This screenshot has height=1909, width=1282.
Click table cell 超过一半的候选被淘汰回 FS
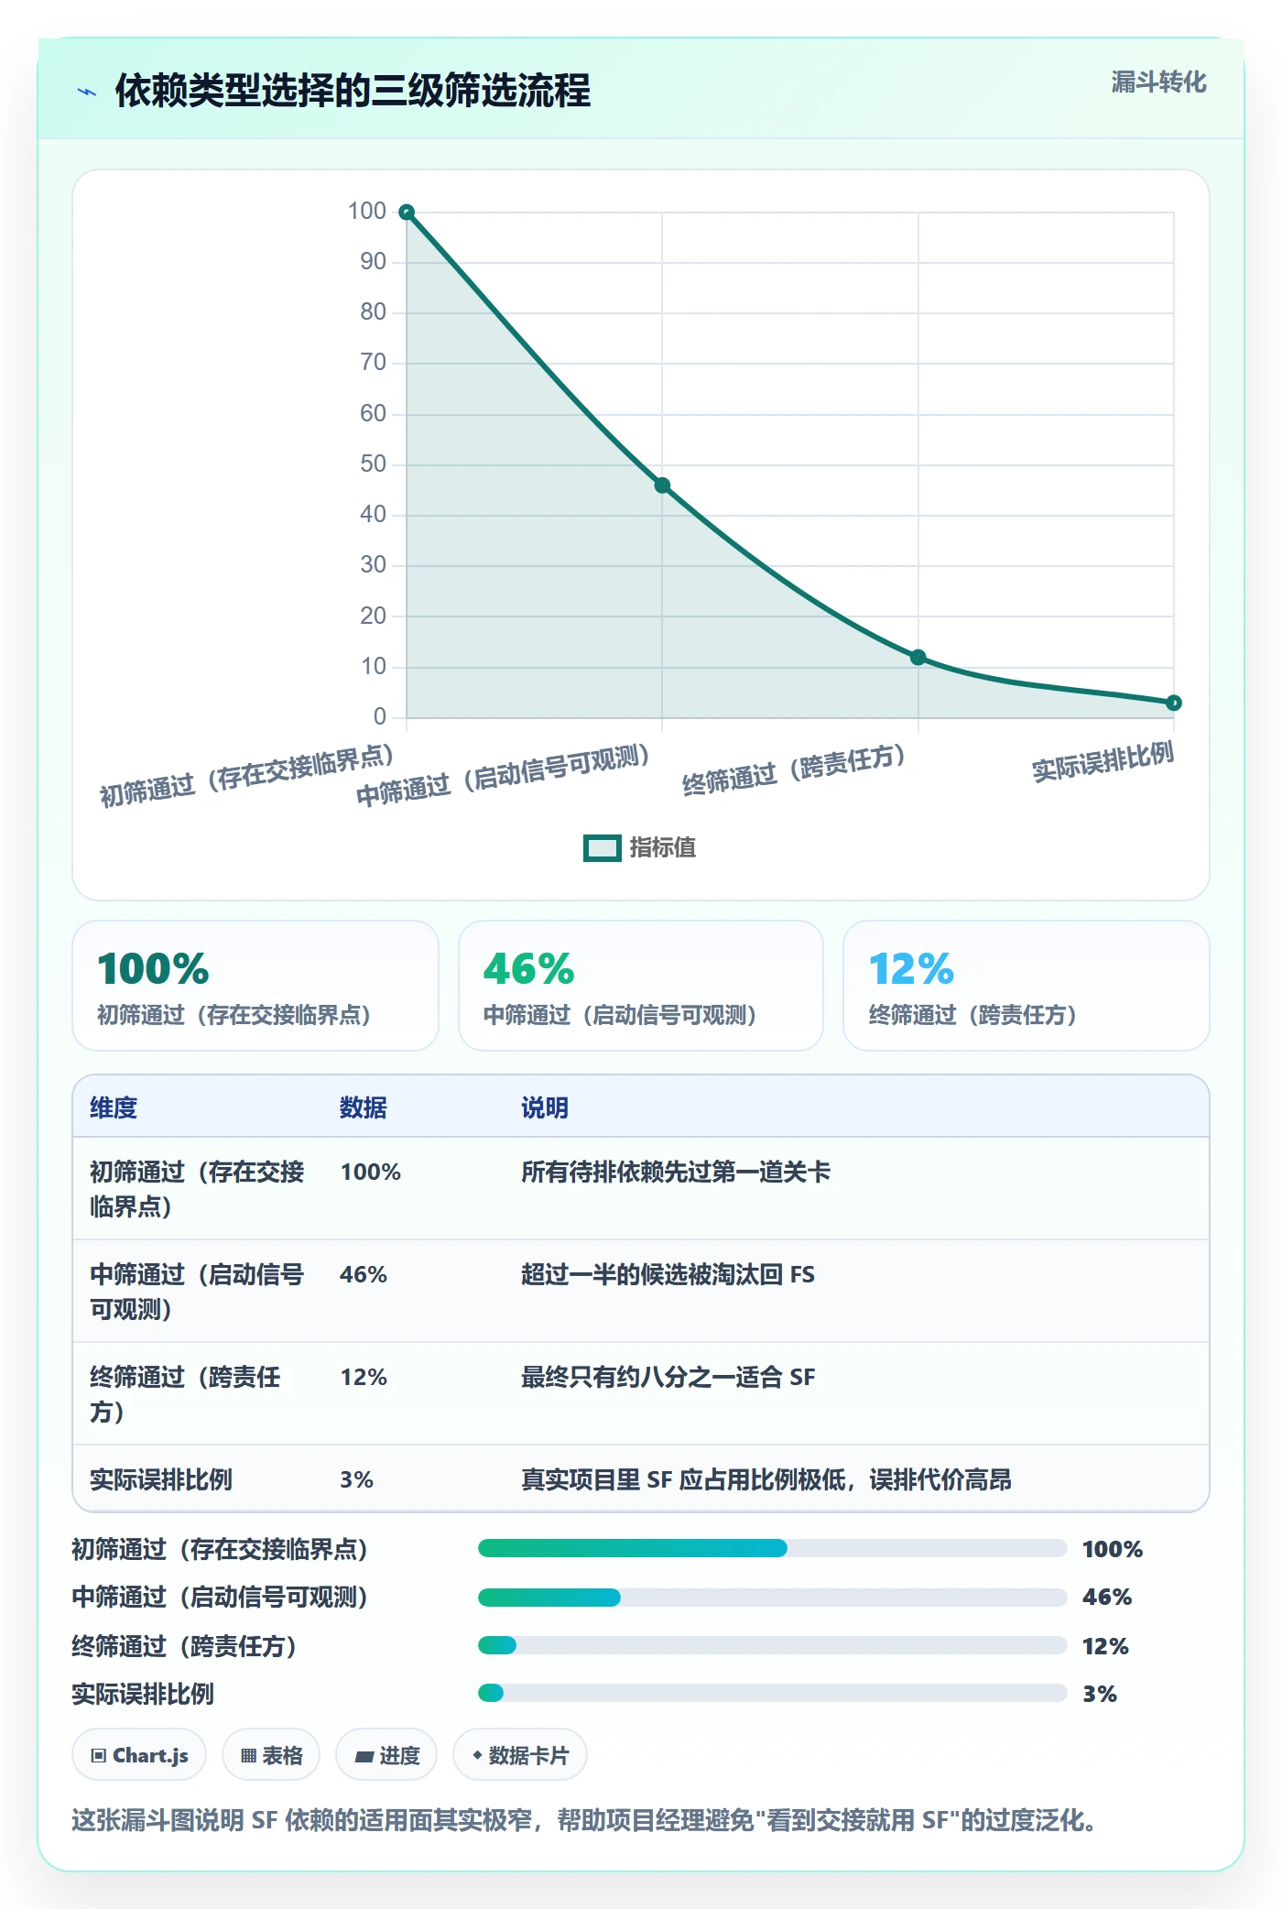point(668,1274)
